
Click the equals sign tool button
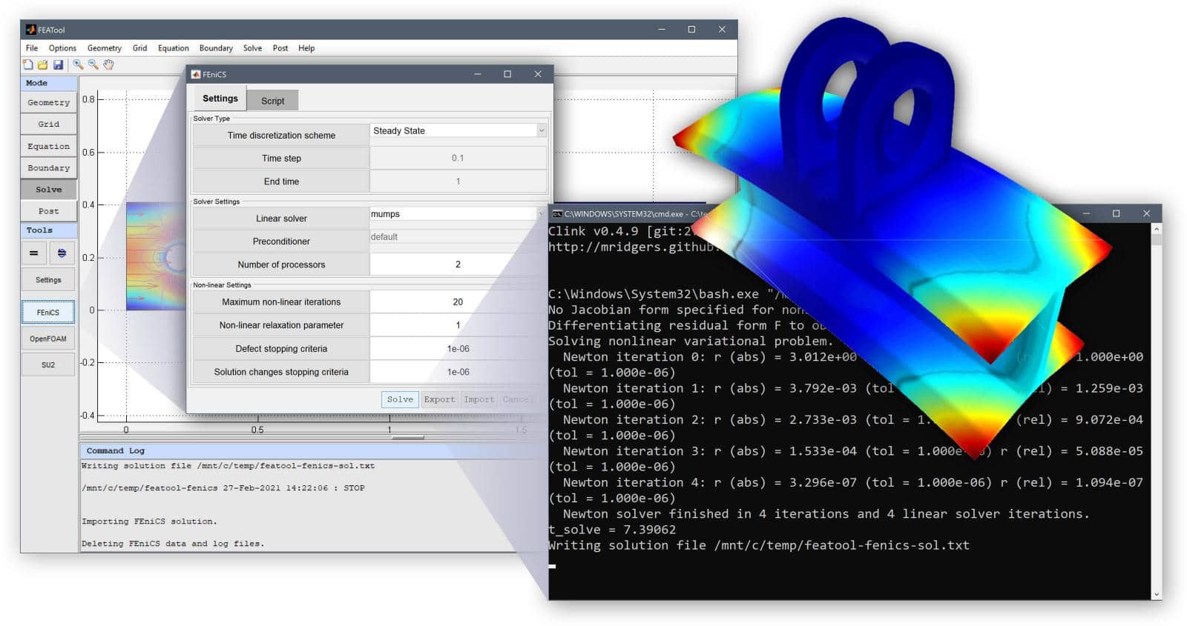33,253
